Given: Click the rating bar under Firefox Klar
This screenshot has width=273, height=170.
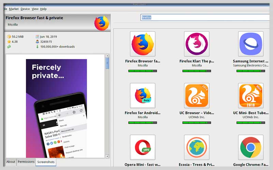Looking at the screenshot, I should coord(197,71).
